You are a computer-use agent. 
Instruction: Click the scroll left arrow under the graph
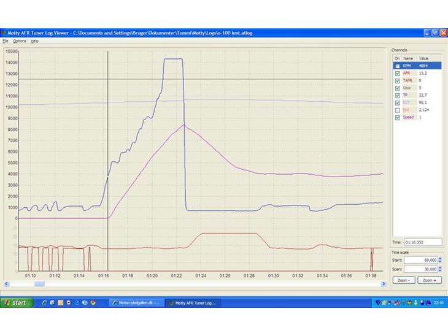(x=6, y=284)
